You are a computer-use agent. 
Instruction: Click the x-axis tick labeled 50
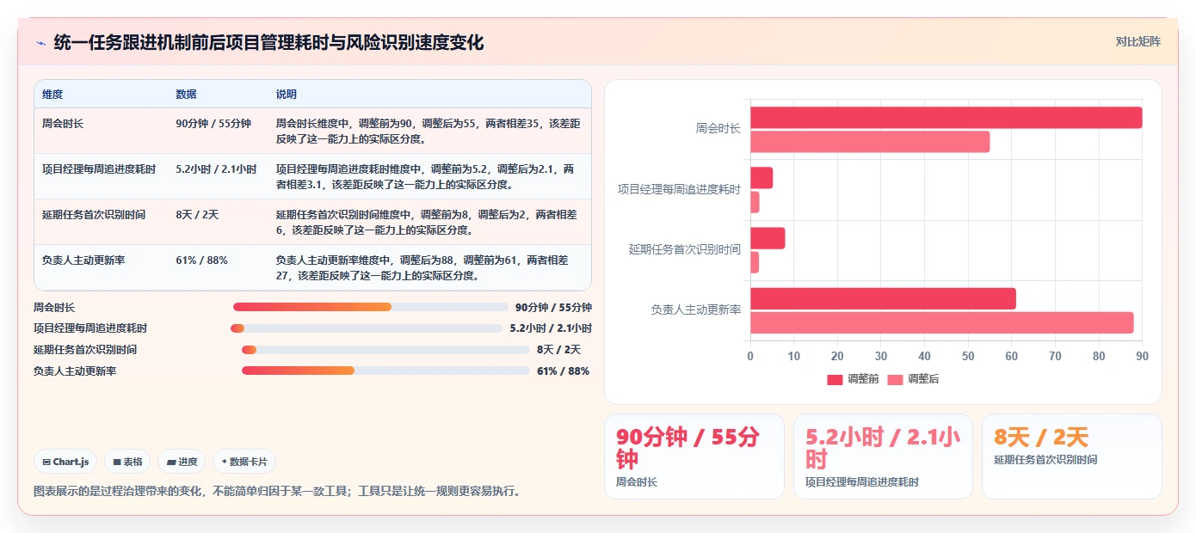[968, 356]
